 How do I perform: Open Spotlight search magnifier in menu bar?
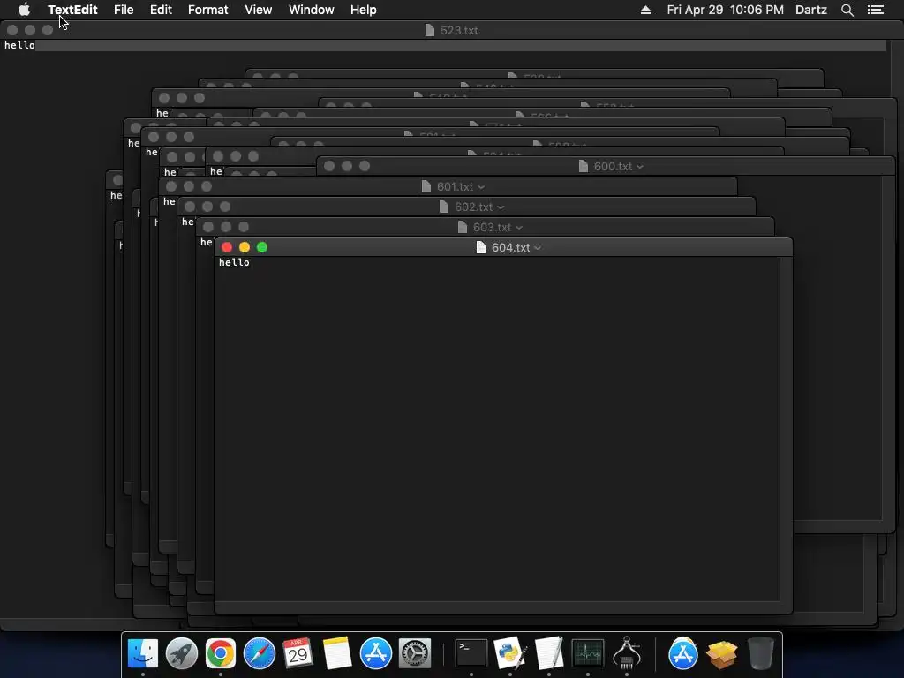pos(847,10)
